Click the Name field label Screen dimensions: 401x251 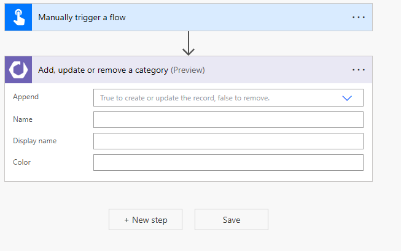point(23,119)
